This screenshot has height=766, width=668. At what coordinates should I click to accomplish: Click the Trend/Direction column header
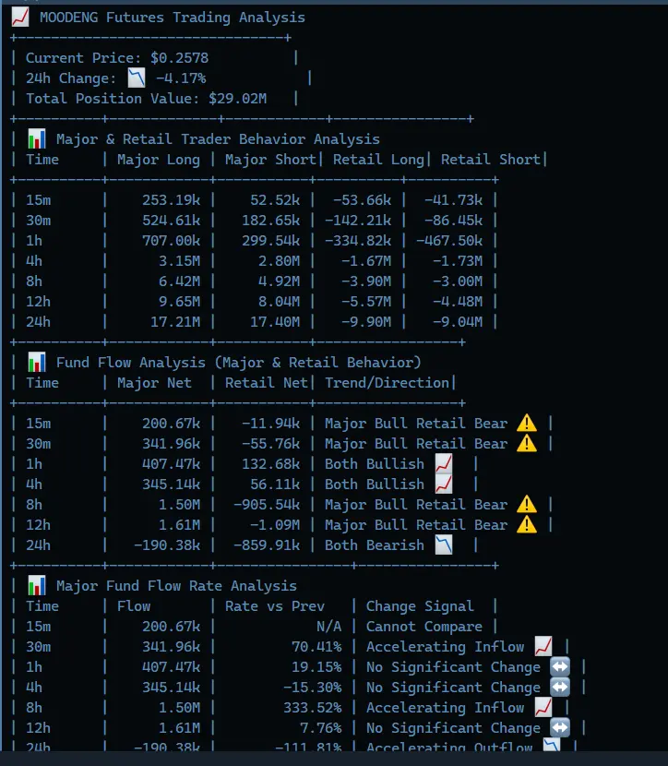(388, 382)
